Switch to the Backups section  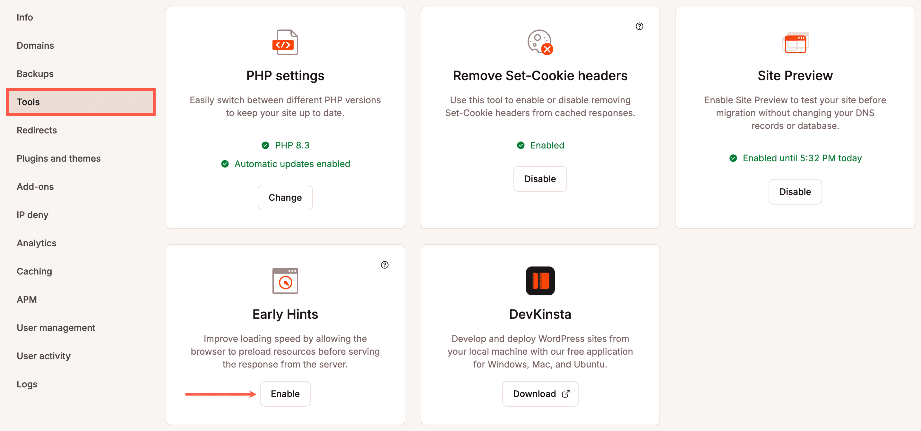35,74
